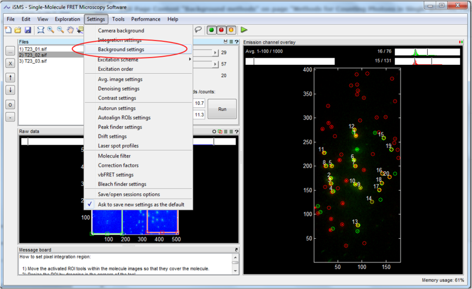Click help question mark in Raw data panel
The image size is (472, 289).
coord(235,131)
